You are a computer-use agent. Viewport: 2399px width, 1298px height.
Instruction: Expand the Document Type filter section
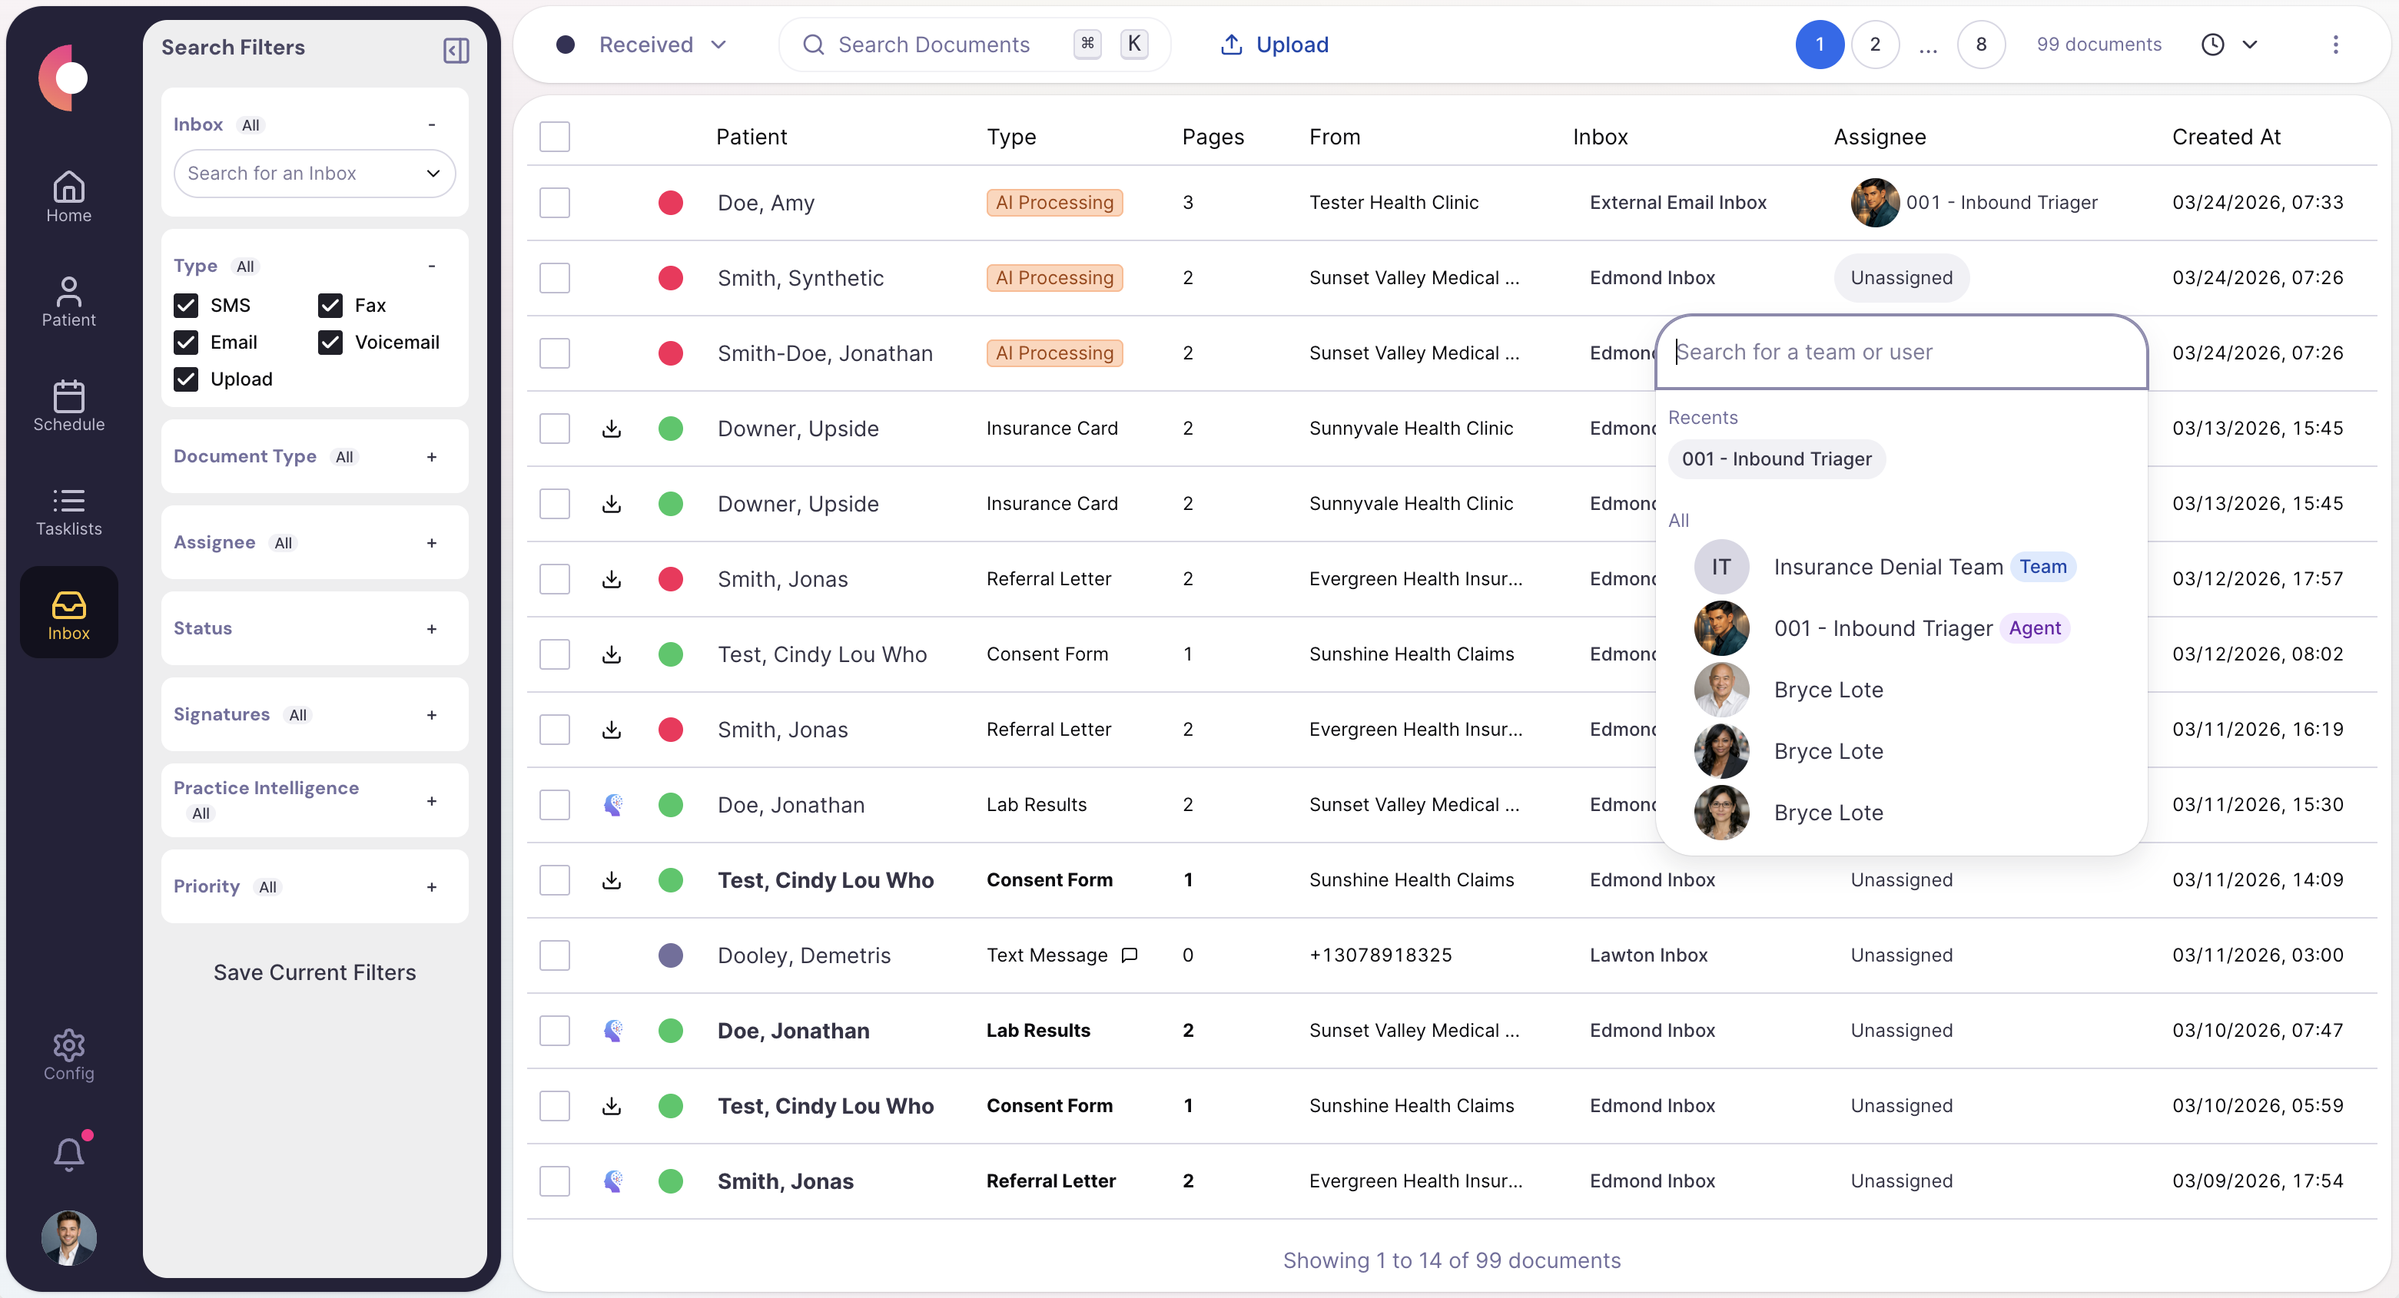[431, 456]
